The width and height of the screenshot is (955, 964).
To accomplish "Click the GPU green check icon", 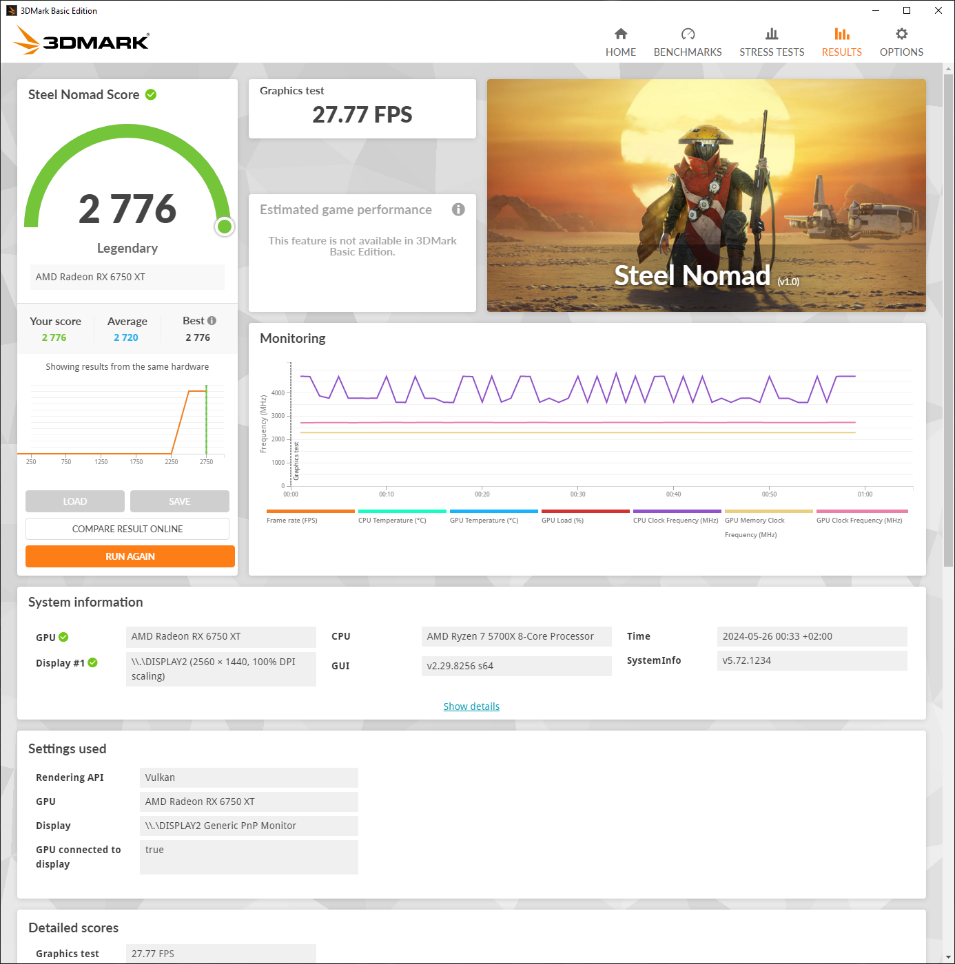I will (63, 637).
